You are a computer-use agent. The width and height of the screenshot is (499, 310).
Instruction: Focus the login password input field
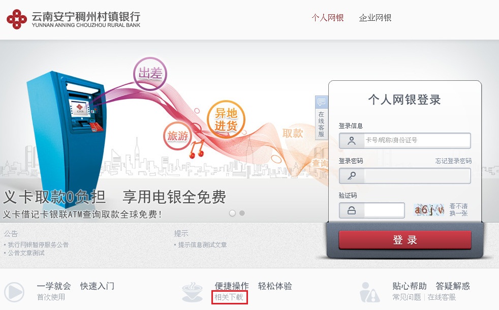pyautogui.click(x=417, y=176)
